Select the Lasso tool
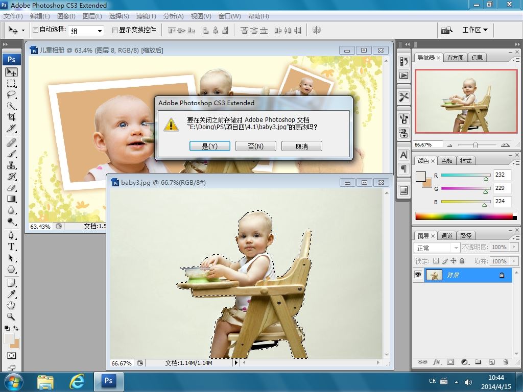523x392 pixels. coord(11,94)
